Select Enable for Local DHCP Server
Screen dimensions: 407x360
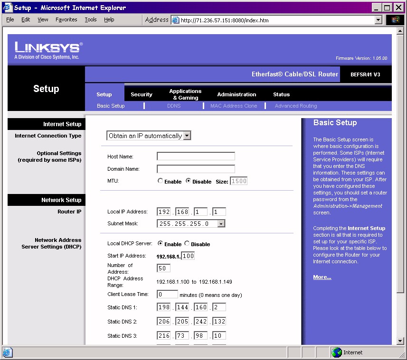161,244
